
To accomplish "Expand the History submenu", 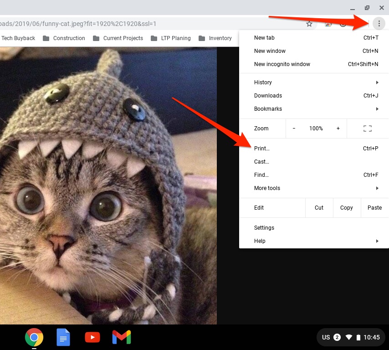I will [x=314, y=82].
